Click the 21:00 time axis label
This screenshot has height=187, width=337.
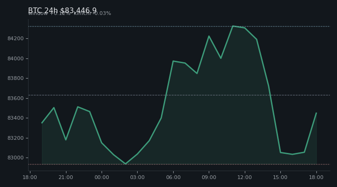pyautogui.click(x=66, y=177)
